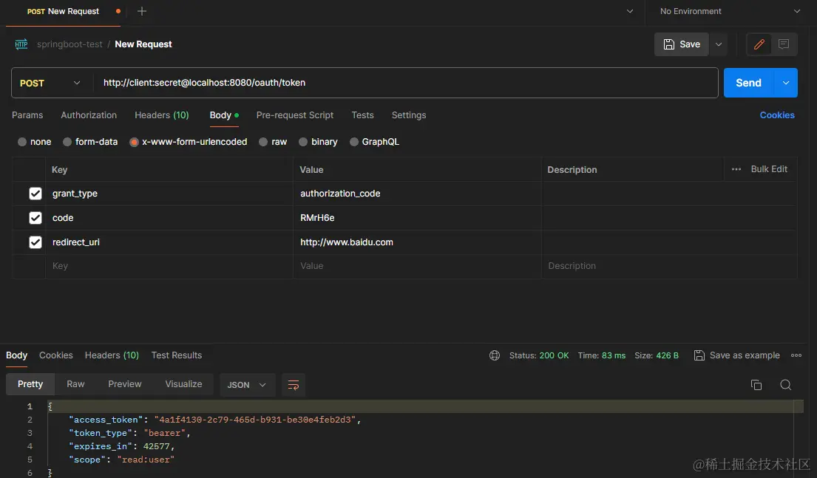
Task: Select the none body type
Action: [x=35, y=142]
